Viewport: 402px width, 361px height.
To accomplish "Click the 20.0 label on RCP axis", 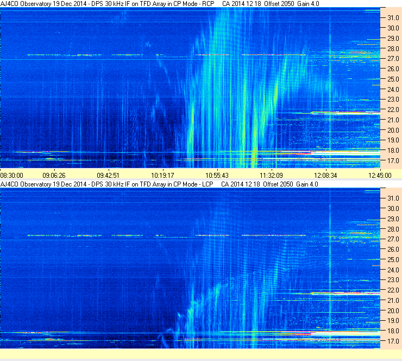I will [x=393, y=130].
